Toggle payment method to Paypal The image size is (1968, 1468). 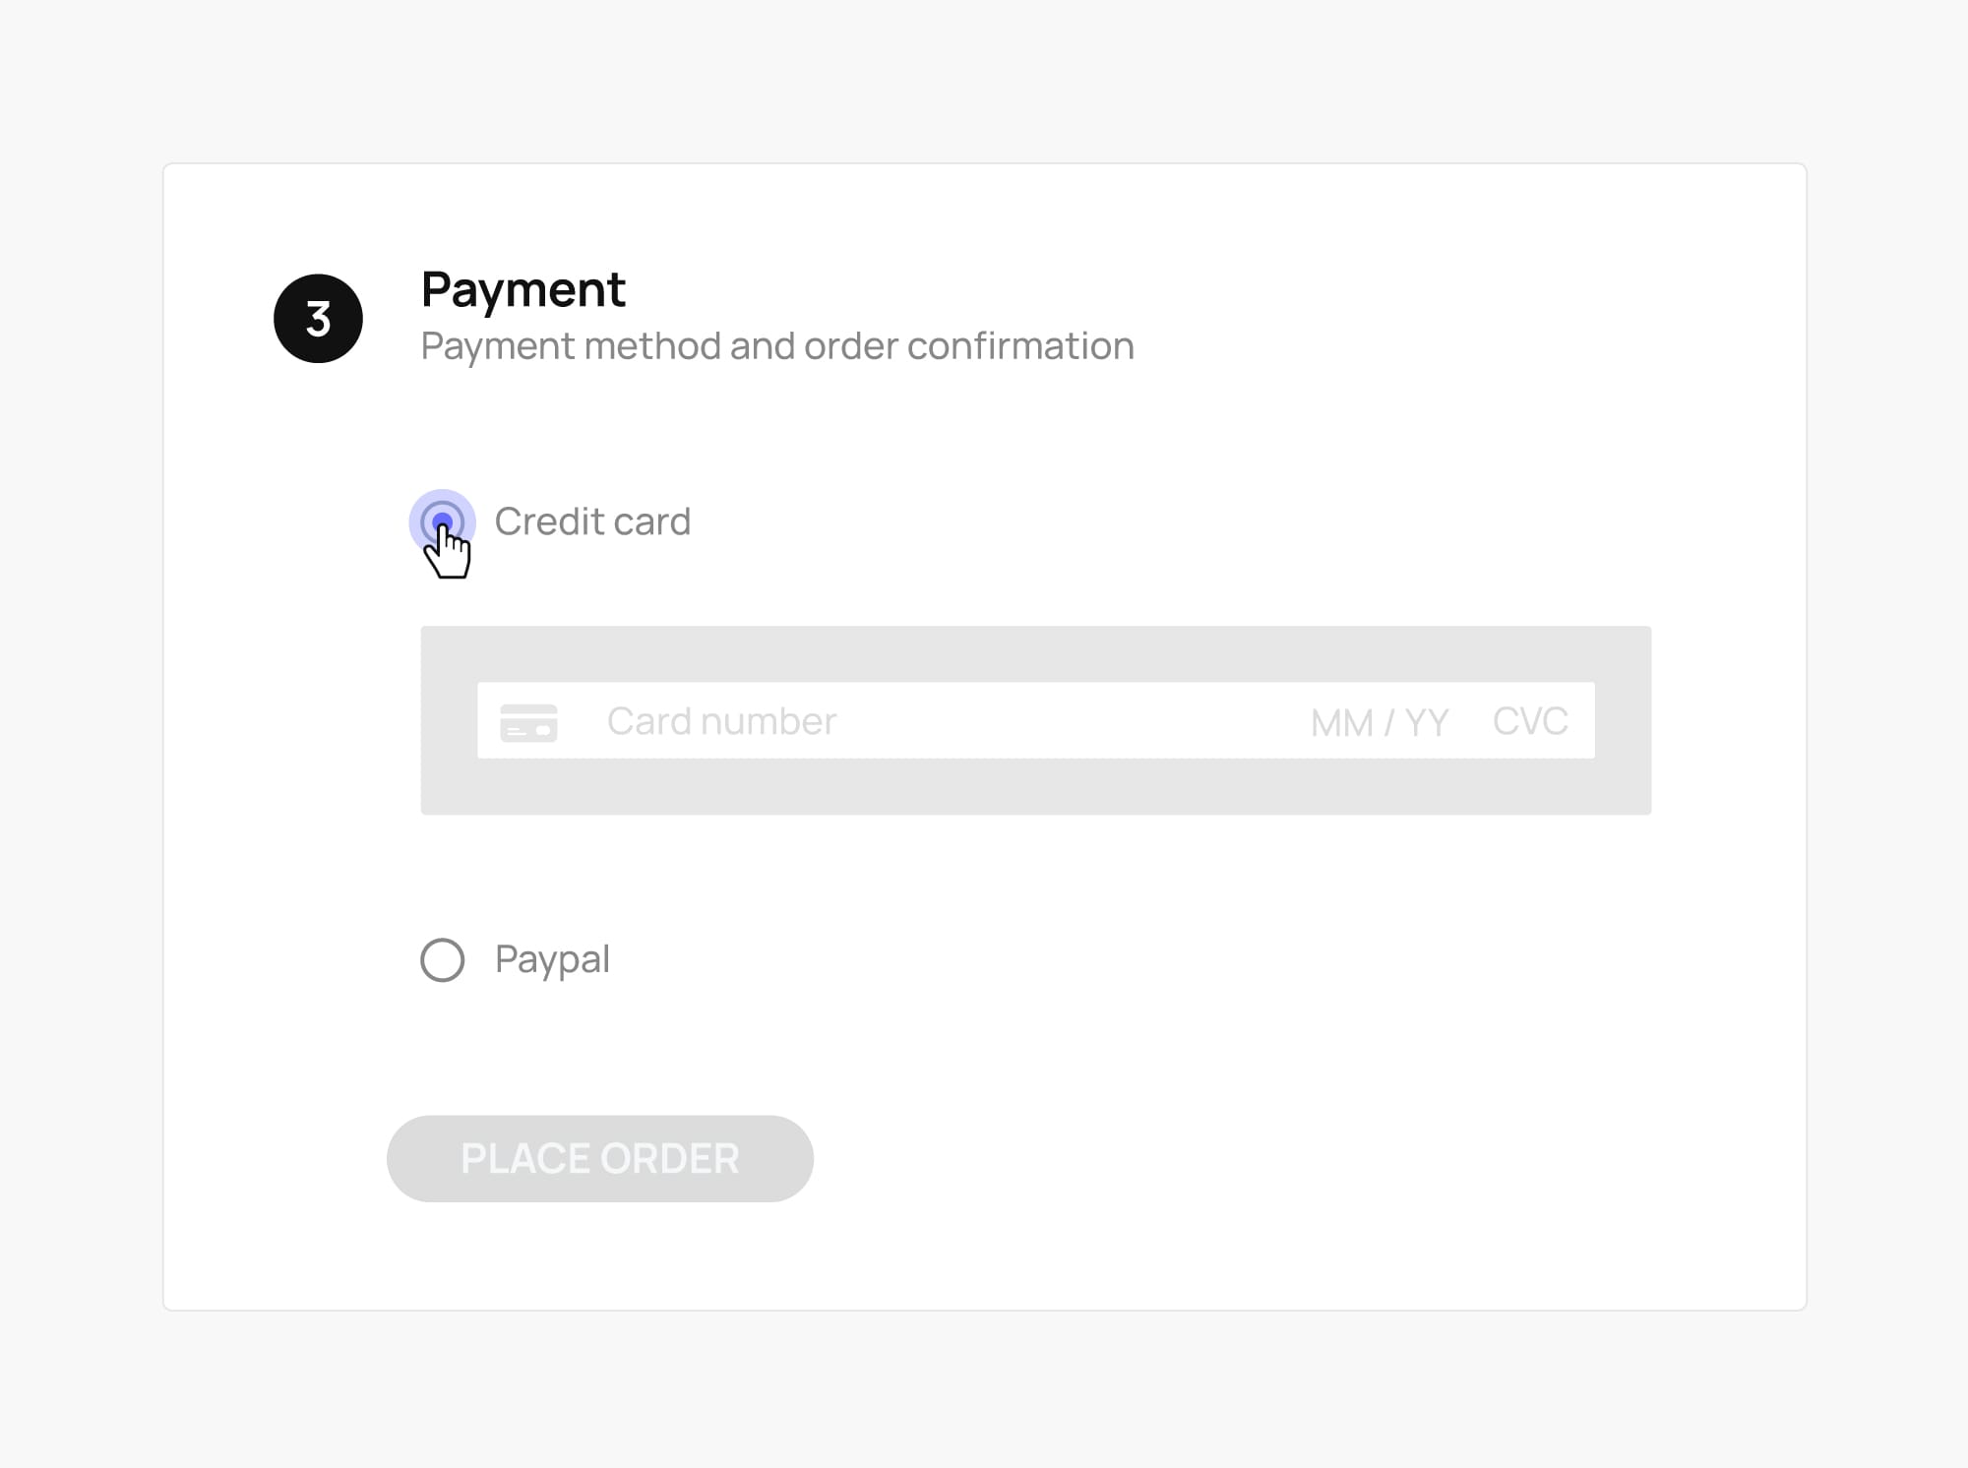click(x=445, y=959)
